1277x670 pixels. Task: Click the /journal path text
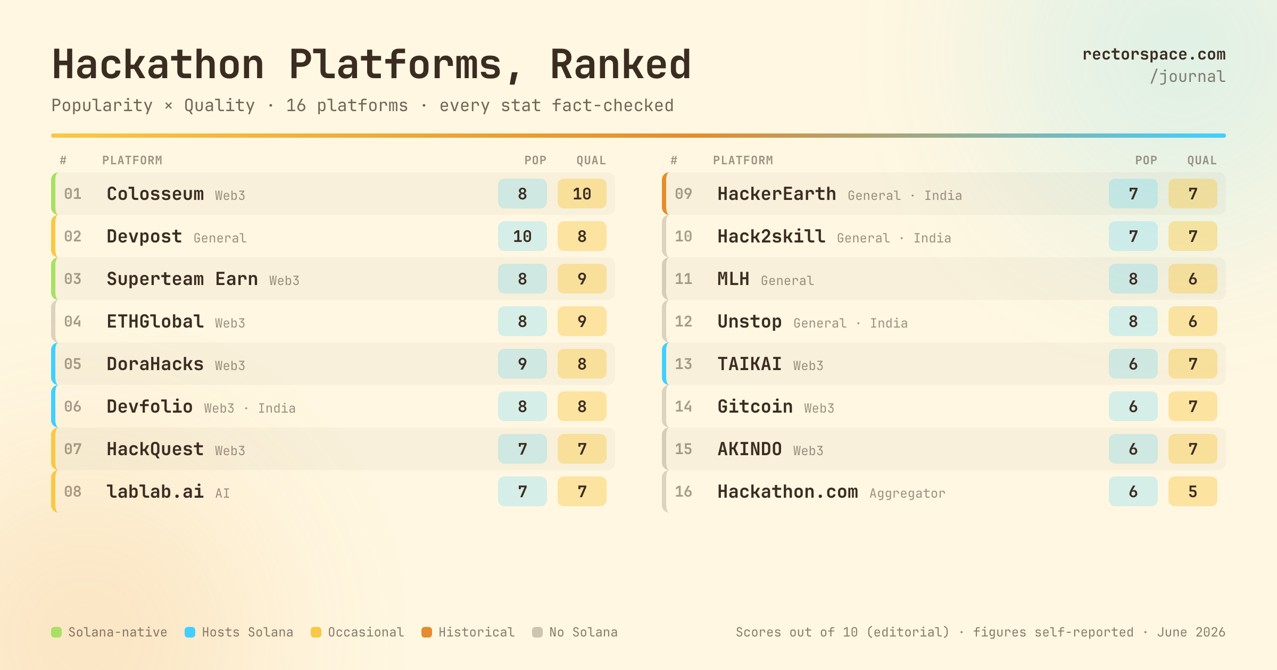coord(1188,77)
